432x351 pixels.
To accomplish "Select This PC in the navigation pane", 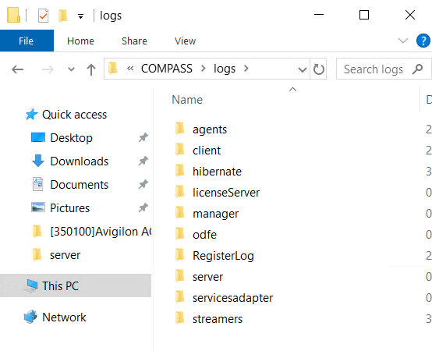I will pyautogui.click(x=76, y=285).
